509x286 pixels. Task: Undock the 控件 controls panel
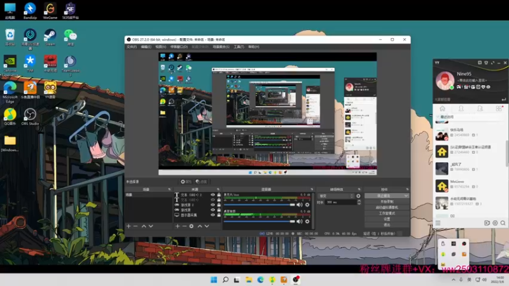pos(407,189)
